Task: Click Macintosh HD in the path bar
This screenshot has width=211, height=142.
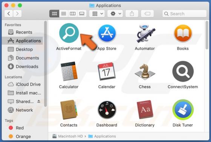Action: coord(68,136)
